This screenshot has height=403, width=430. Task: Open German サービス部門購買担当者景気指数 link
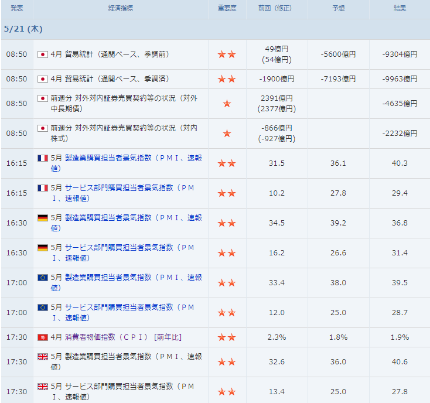(123, 253)
